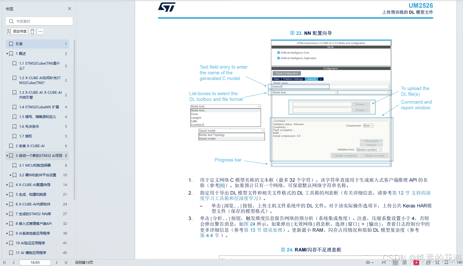Click link '第 13 节 错误处理'

pyautogui.click(x=263, y=230)
